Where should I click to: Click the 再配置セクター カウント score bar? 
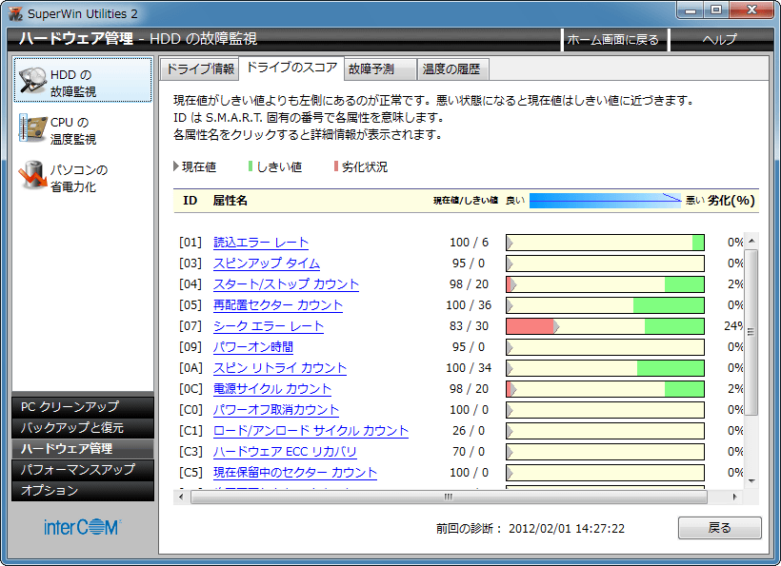[x=605, y=305]
